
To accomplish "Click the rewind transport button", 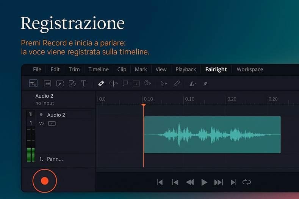I will pyautogui.click(x=190, y=182).
